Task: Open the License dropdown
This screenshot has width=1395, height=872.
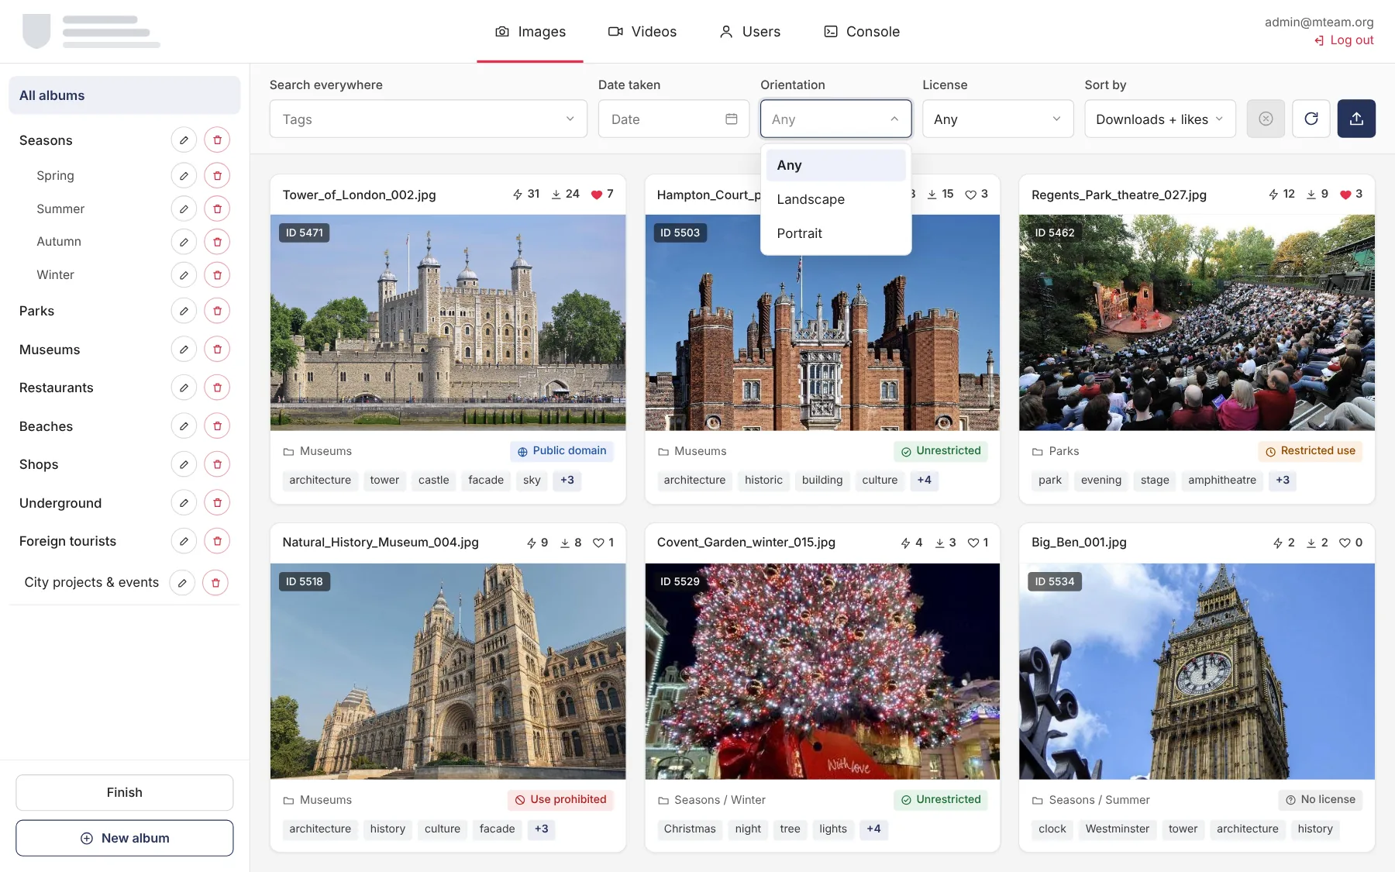Action: coord(997,119)
